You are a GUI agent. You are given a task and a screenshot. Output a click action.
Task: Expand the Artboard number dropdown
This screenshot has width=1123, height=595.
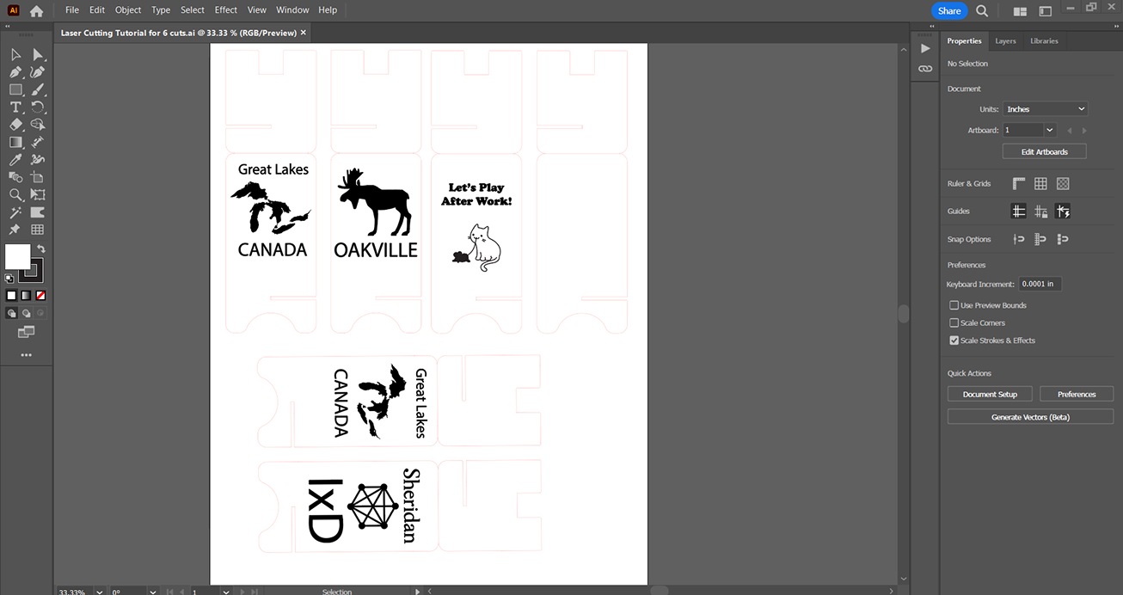(x=1049, y=130)
